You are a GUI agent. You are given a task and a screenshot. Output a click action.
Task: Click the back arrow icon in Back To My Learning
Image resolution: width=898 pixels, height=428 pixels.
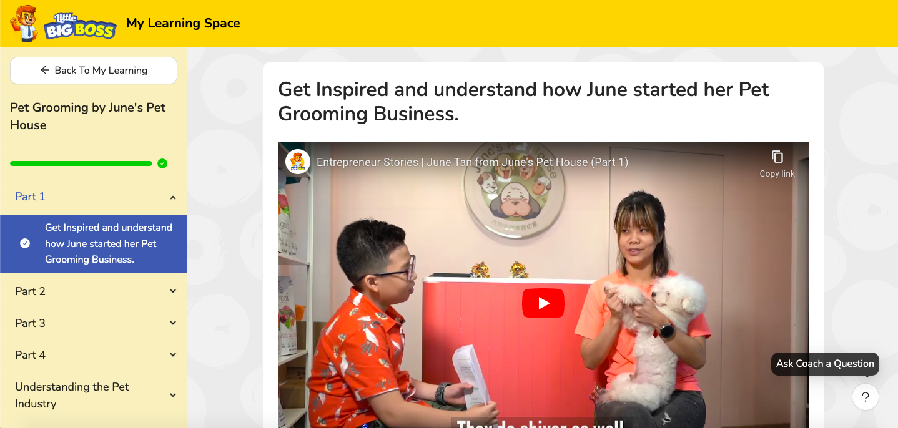click(45, 71)
